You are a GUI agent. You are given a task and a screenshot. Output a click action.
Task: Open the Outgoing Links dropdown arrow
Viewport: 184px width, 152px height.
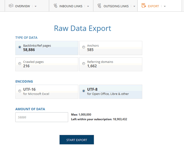tap(134, 6)
